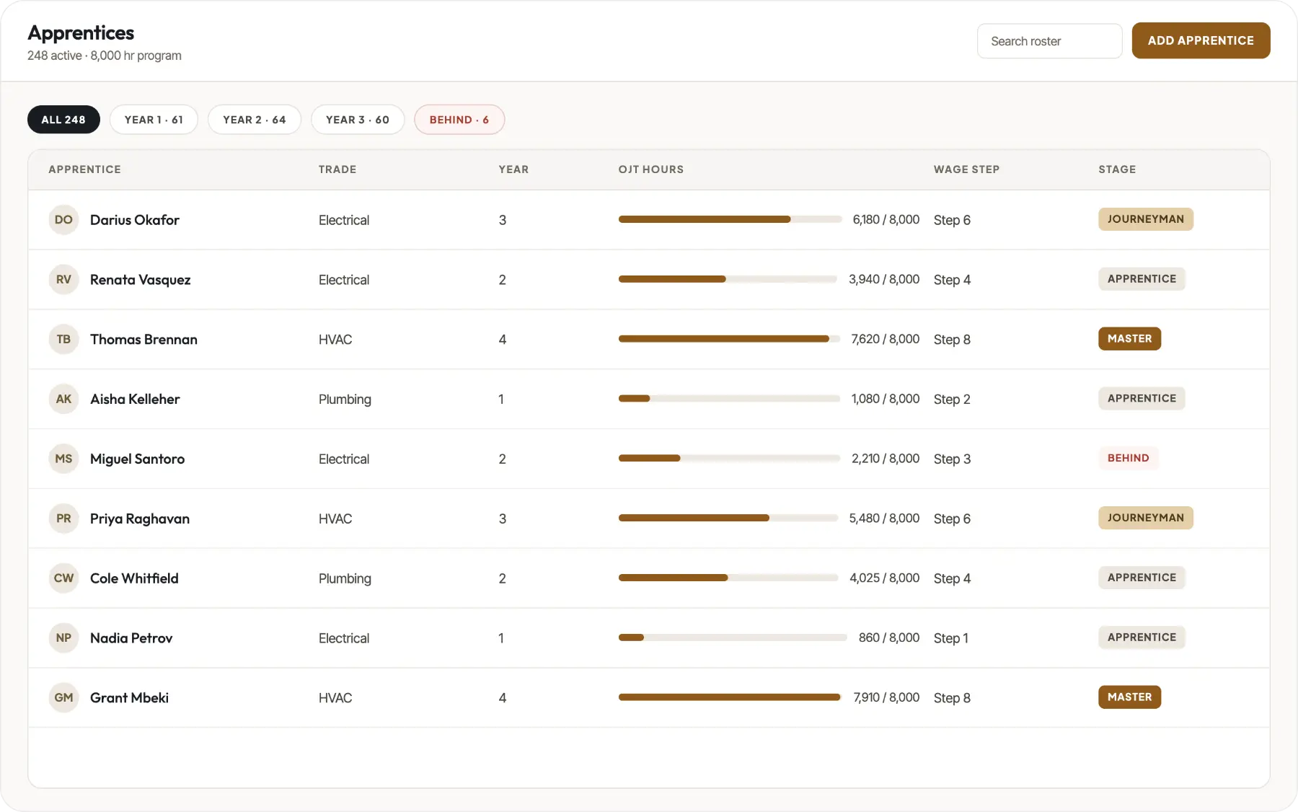Open Miguel Santoro's name
The width and height of the screenshot is (1298, 812).
137,459
